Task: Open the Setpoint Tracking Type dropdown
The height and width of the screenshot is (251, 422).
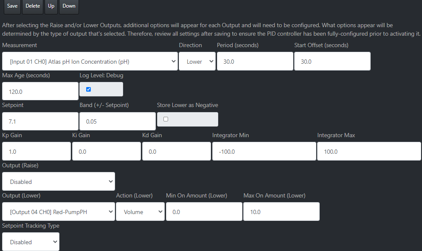Action: coord(31,241)
